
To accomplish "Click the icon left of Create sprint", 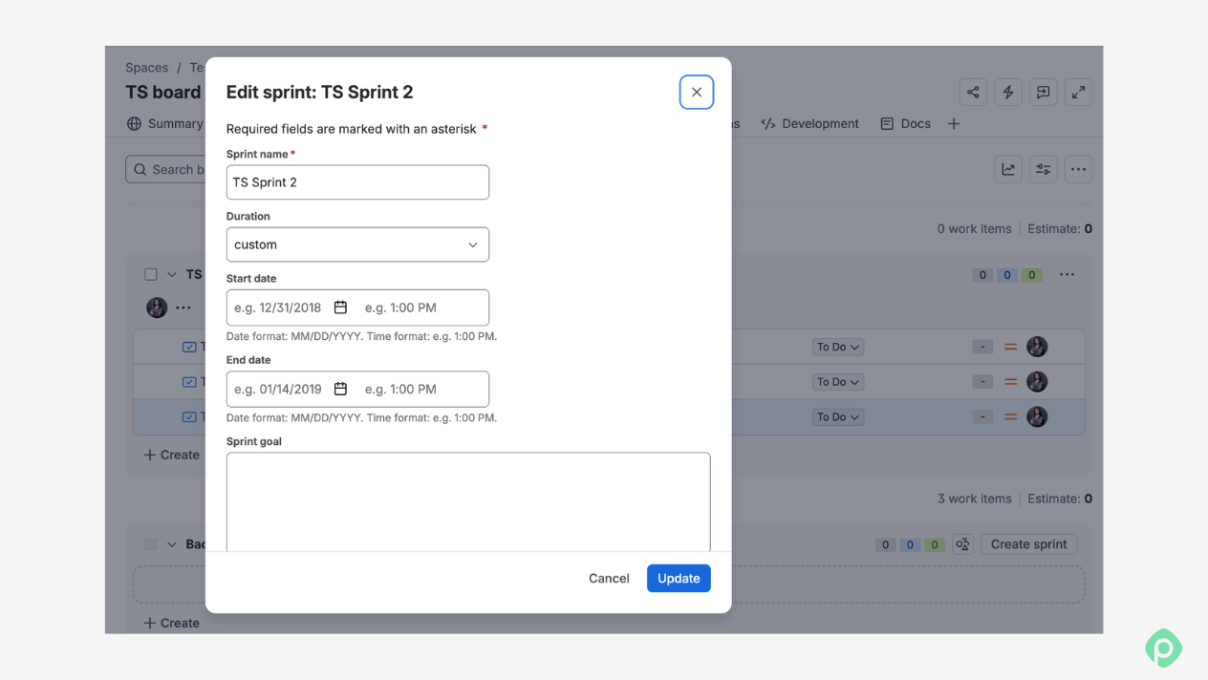I will (963, 544).
